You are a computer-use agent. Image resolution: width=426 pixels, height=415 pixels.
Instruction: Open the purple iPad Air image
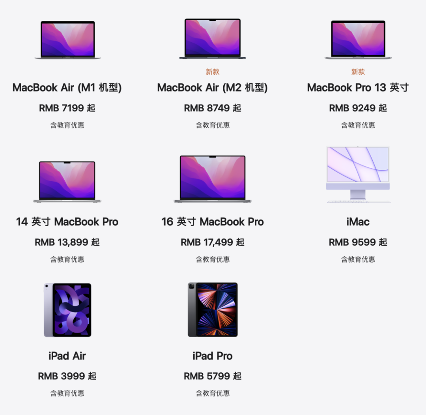coord(67,310)
